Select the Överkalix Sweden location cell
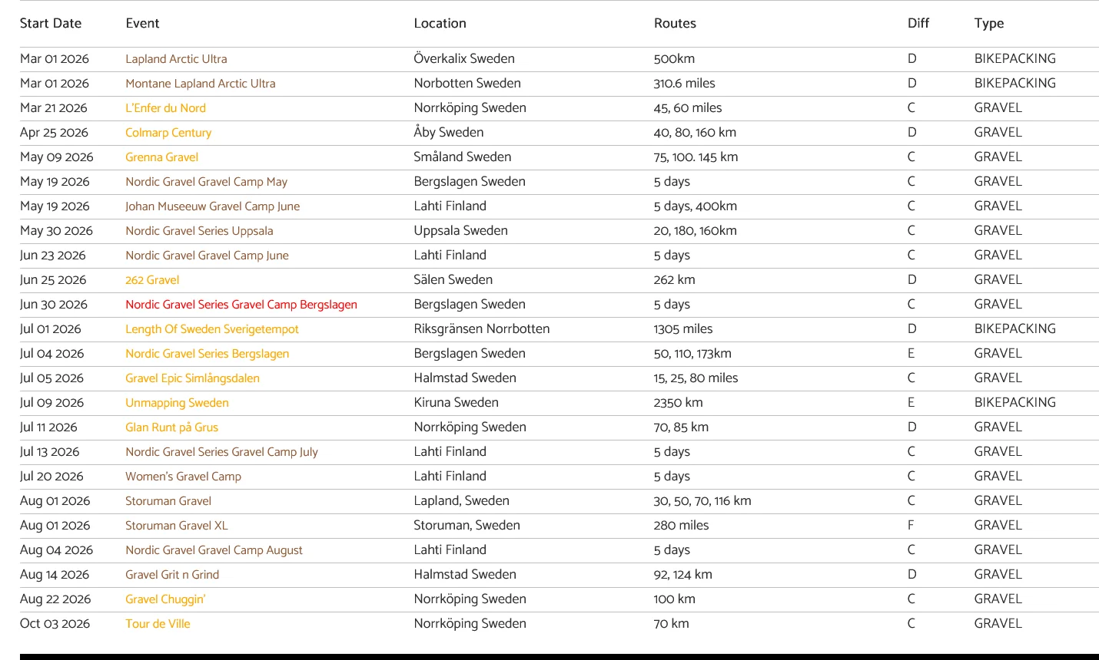Screen dimensions: 1099x660 (x=464, y=59)
